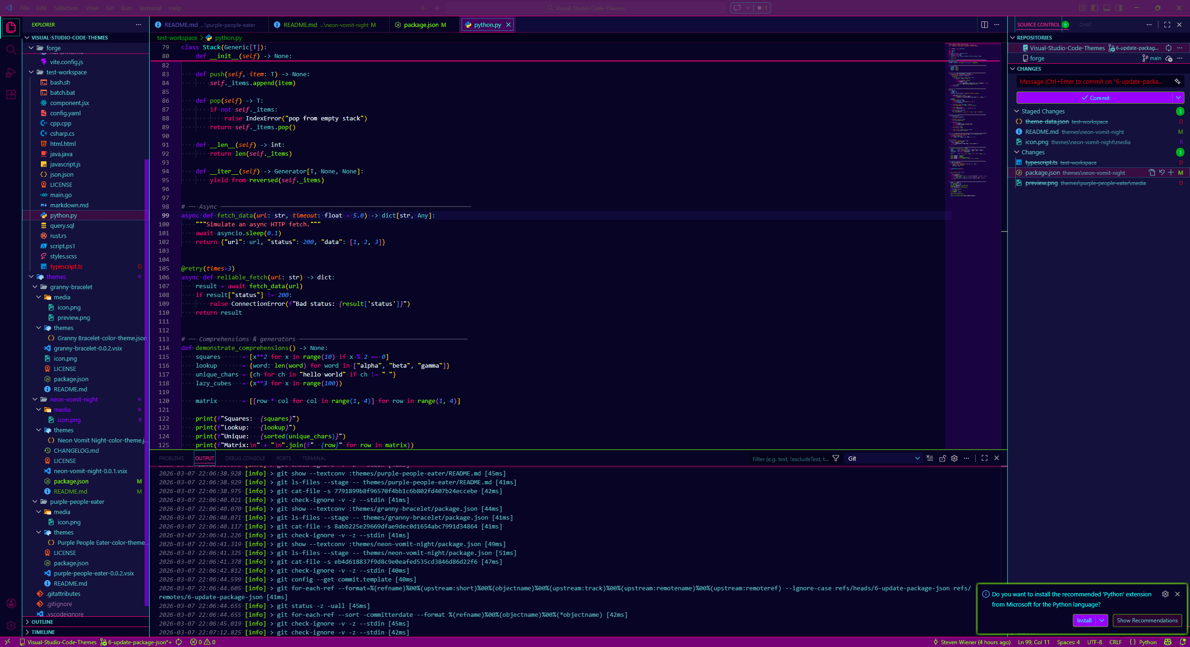Expand the OUTLINE section in Explorer

(x=42, y=621)
